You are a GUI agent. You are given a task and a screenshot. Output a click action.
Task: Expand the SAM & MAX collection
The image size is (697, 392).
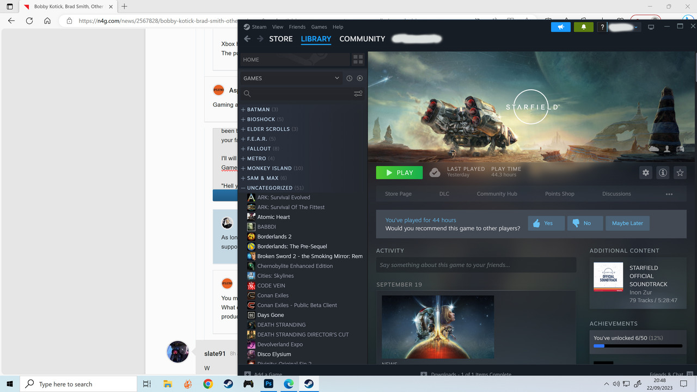pos(243,178)
